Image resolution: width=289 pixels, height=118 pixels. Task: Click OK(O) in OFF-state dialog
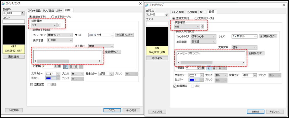112,110
